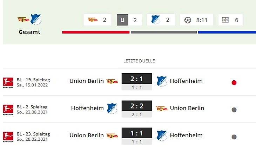Click the Bundesliga logo beside 23. Spieltag

pos(8,137)
